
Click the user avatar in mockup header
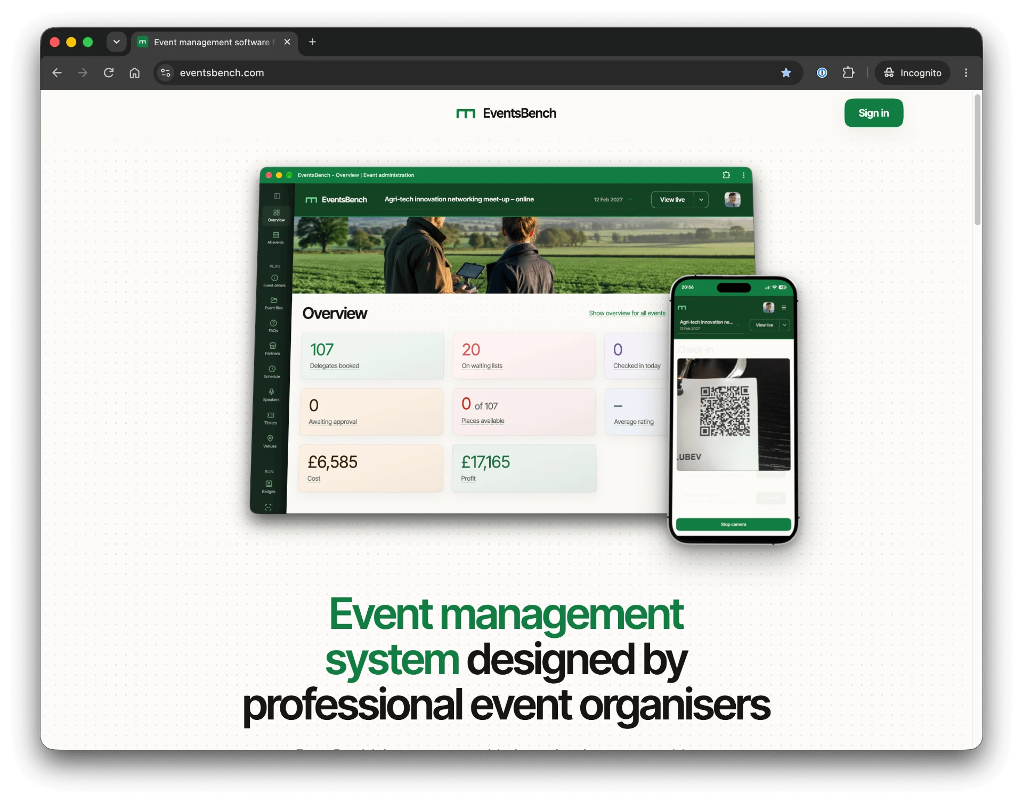coord(733,200)
